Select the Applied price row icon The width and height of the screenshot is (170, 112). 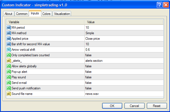[9, 39]
